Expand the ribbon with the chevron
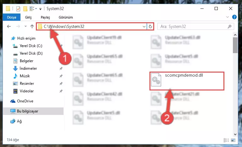This screenshot has height=147, width=242. point(227,17)
